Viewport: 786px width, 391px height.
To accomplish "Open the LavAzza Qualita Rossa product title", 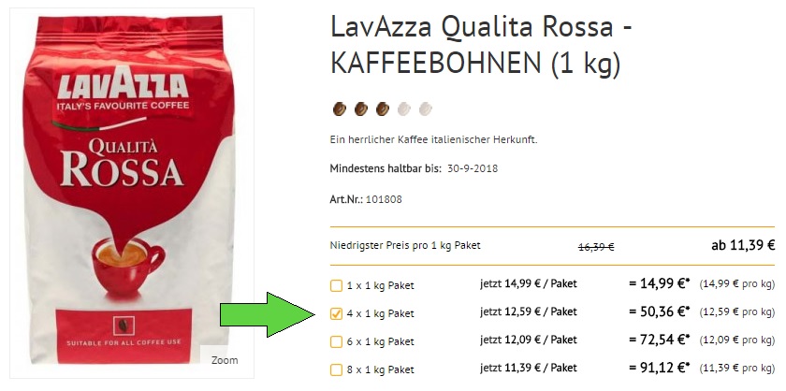I will tap(481, 45).
